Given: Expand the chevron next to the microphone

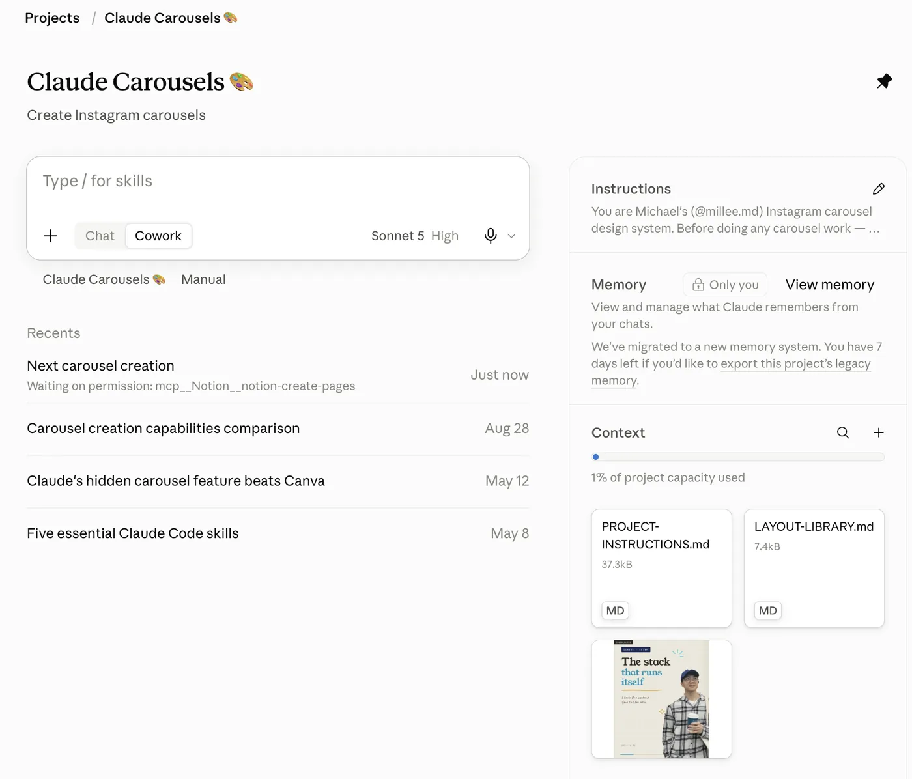Looking at the screenshot, I should coord(512,236).
